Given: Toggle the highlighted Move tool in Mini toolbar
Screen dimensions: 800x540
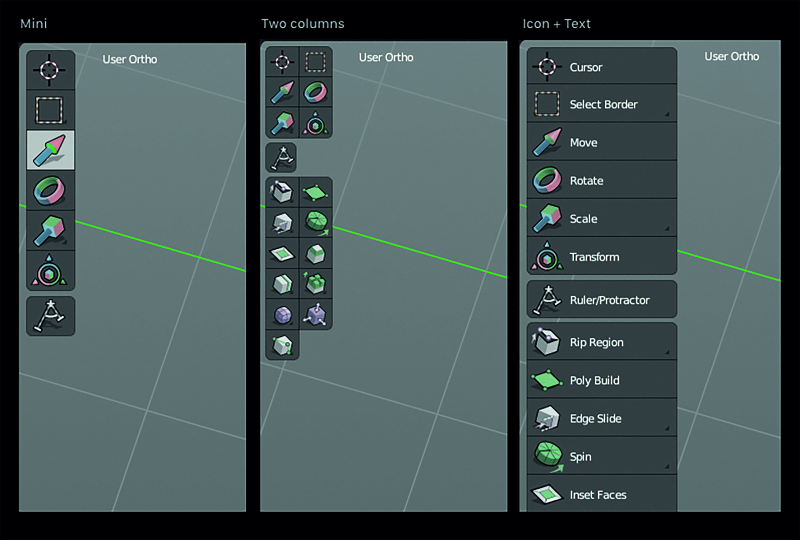Looking at the screenshot, I should pyautogui.click(x=50, y=150).
